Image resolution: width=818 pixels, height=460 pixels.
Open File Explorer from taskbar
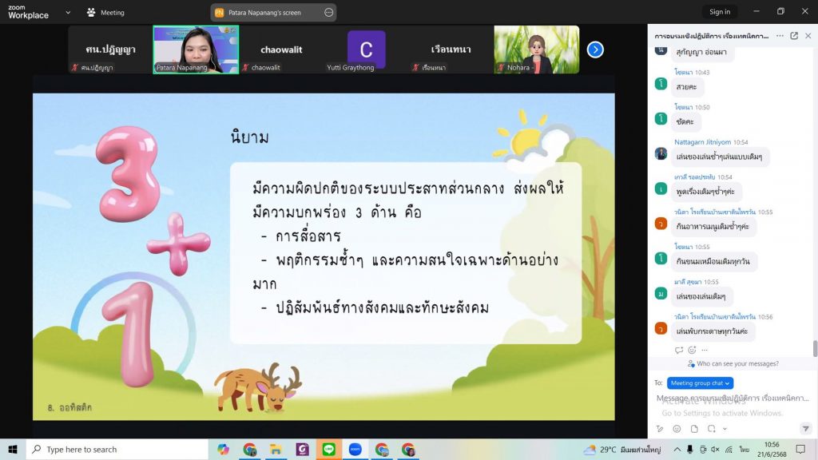[276, 449]
